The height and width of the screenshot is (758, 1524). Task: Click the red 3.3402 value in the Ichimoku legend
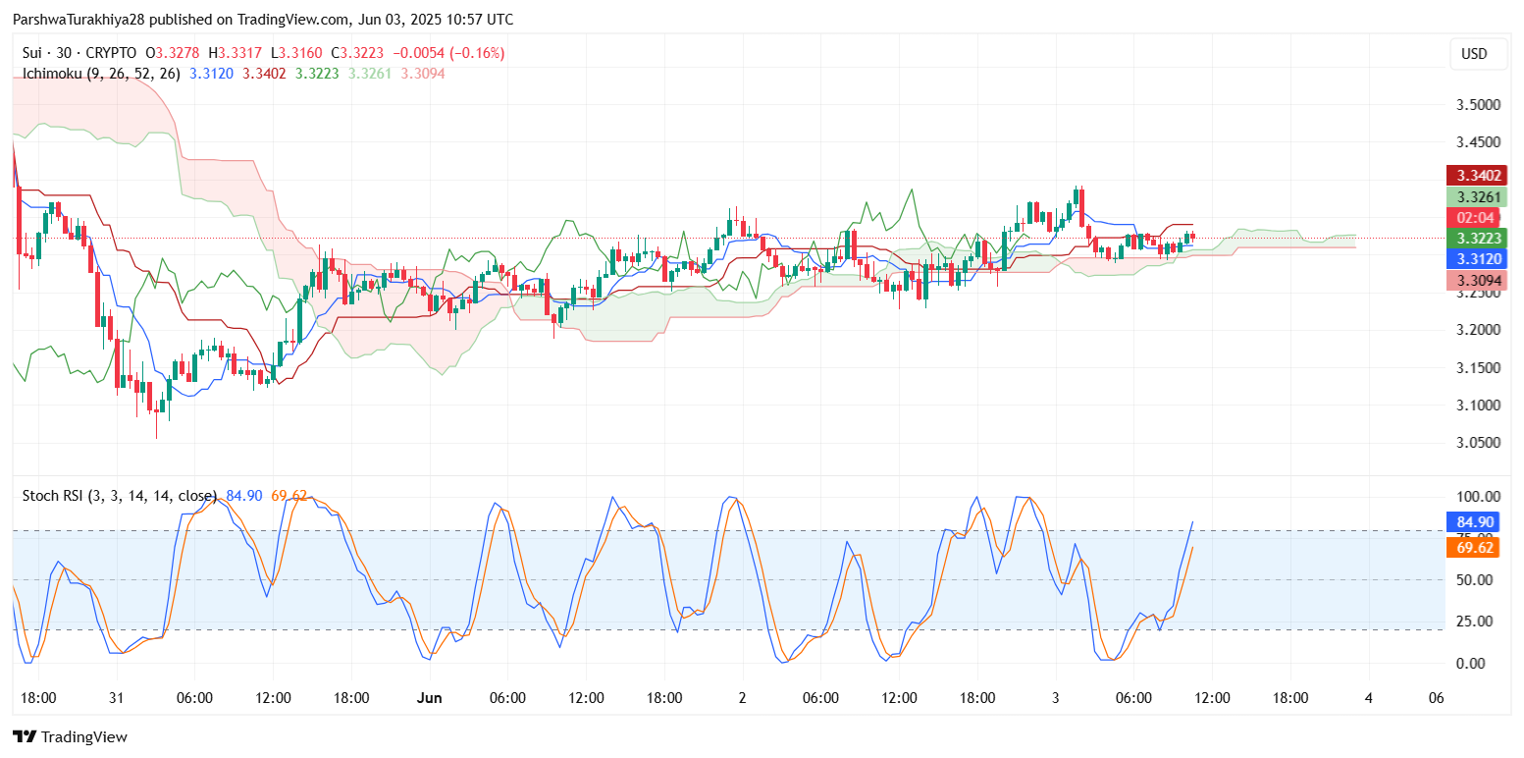[265, 73]
